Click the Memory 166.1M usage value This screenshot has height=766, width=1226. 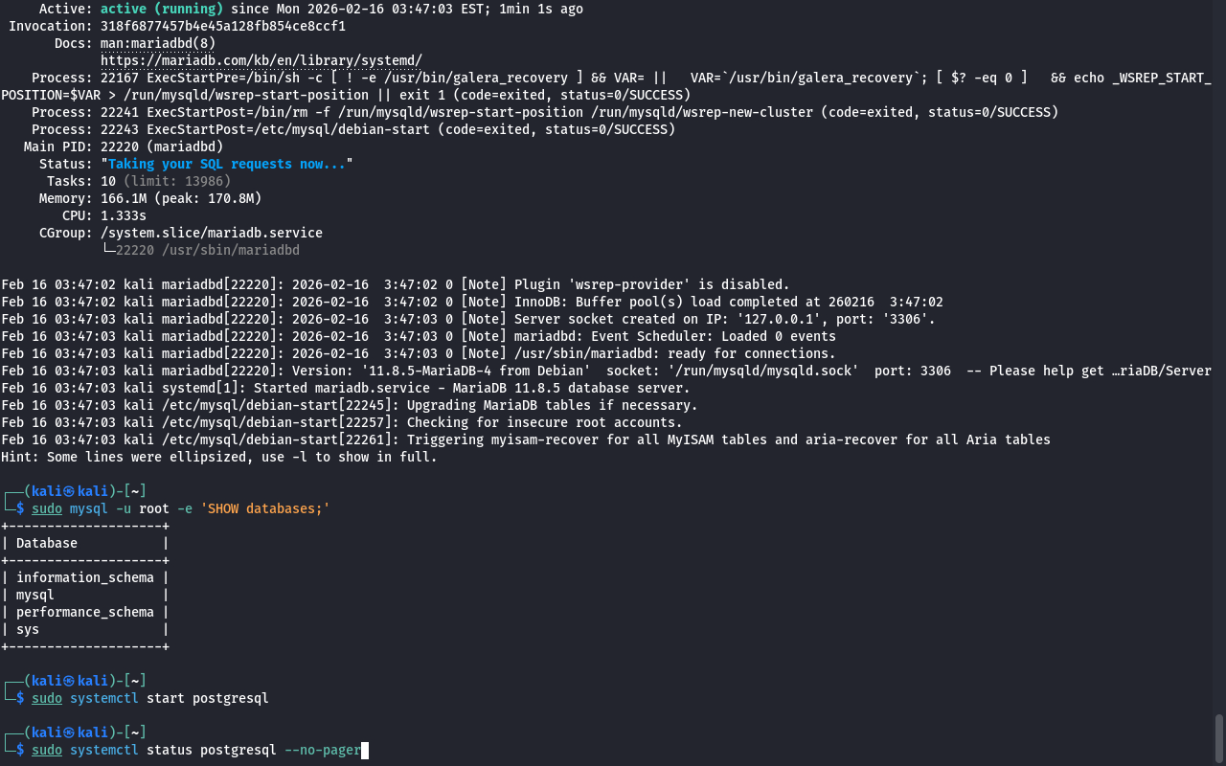click(124, 198)
